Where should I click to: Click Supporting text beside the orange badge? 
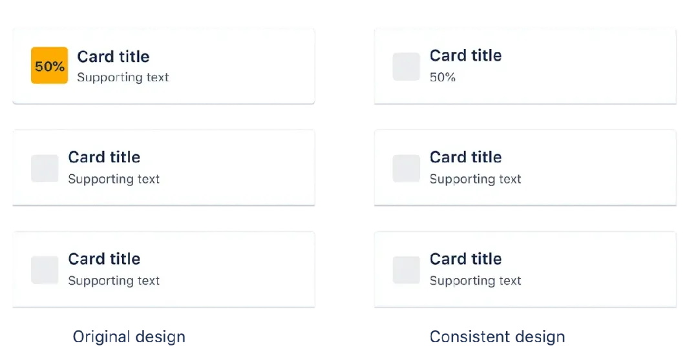(x=123, y=77)
